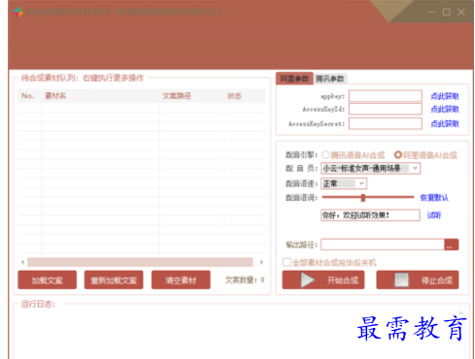Select 阿里语音AI合成 radio button
Viewport: 475px width, 359px height.
point(398,155)
